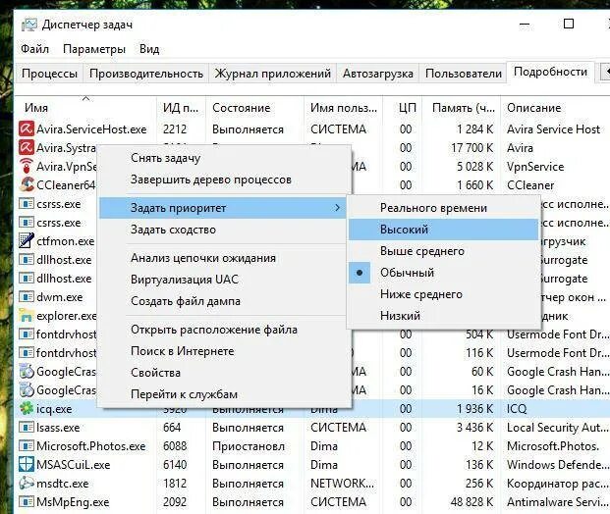Click the Avira.VpnService umbrella icon
Image resolution: width=610 pixels, height=514 pixels.
tap(27, 167)
